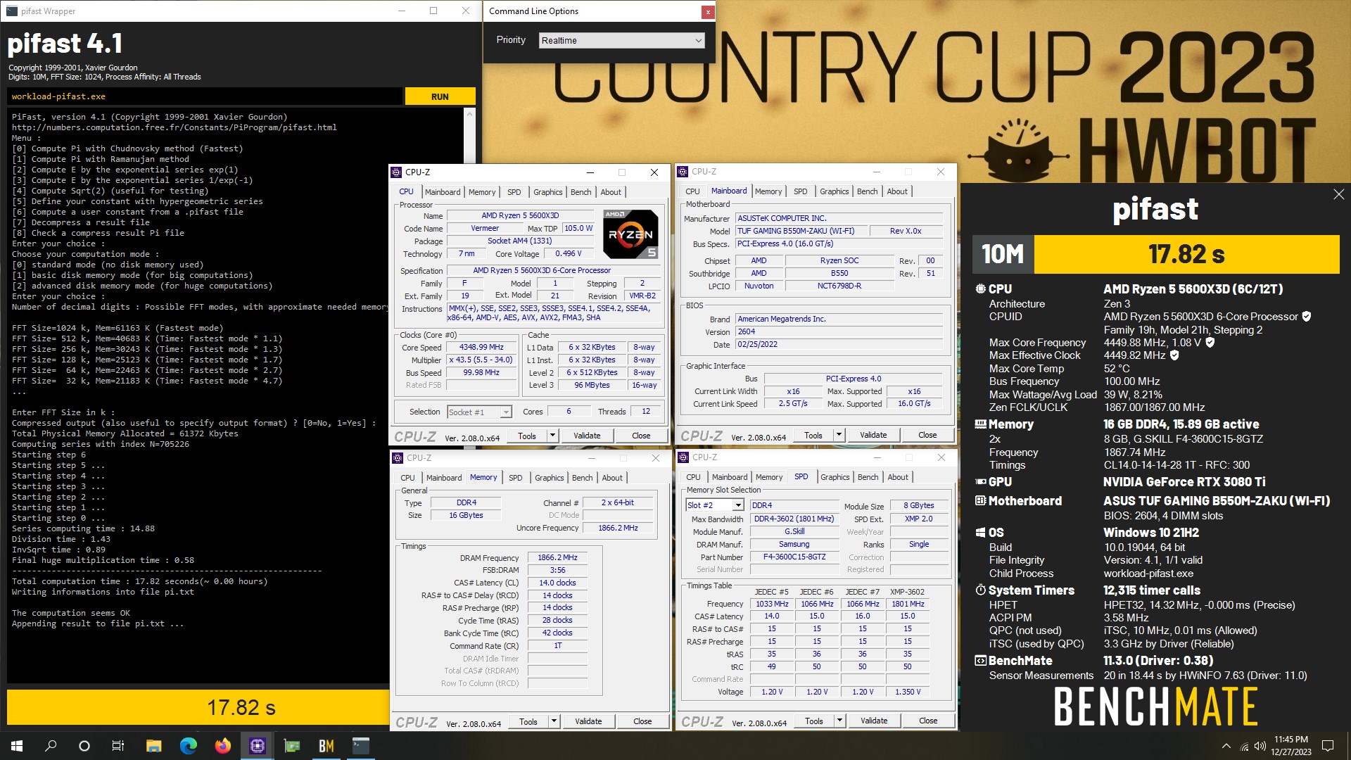Expand Tools arrow in CPU-tab CPU-Z window
This screenshot has height=760, width=1351.
click(x=552, y=436)
